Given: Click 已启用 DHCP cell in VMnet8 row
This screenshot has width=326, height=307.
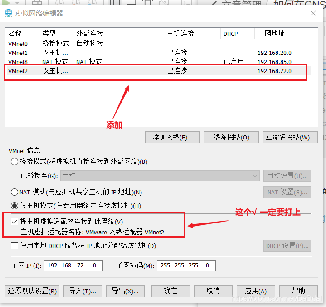Looking at the screenshot, I should pos(234,61).
